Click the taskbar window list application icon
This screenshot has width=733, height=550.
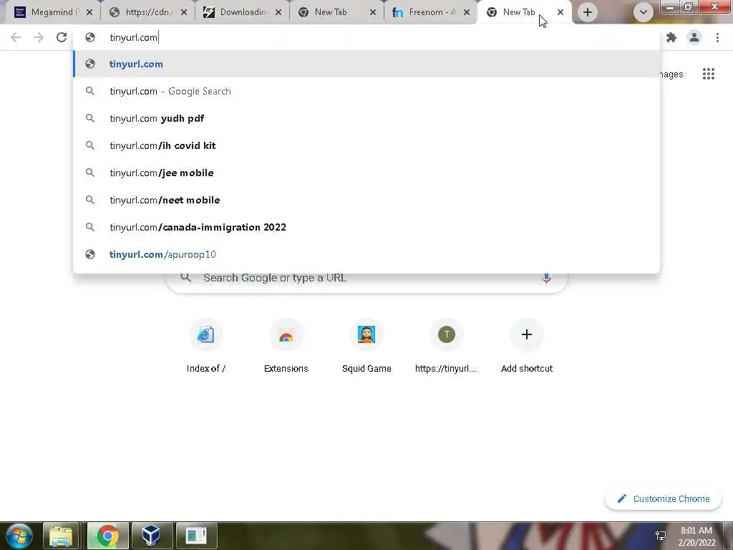point(196,536)
